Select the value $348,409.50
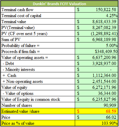119x127 pixels. (x=106, y=52)
